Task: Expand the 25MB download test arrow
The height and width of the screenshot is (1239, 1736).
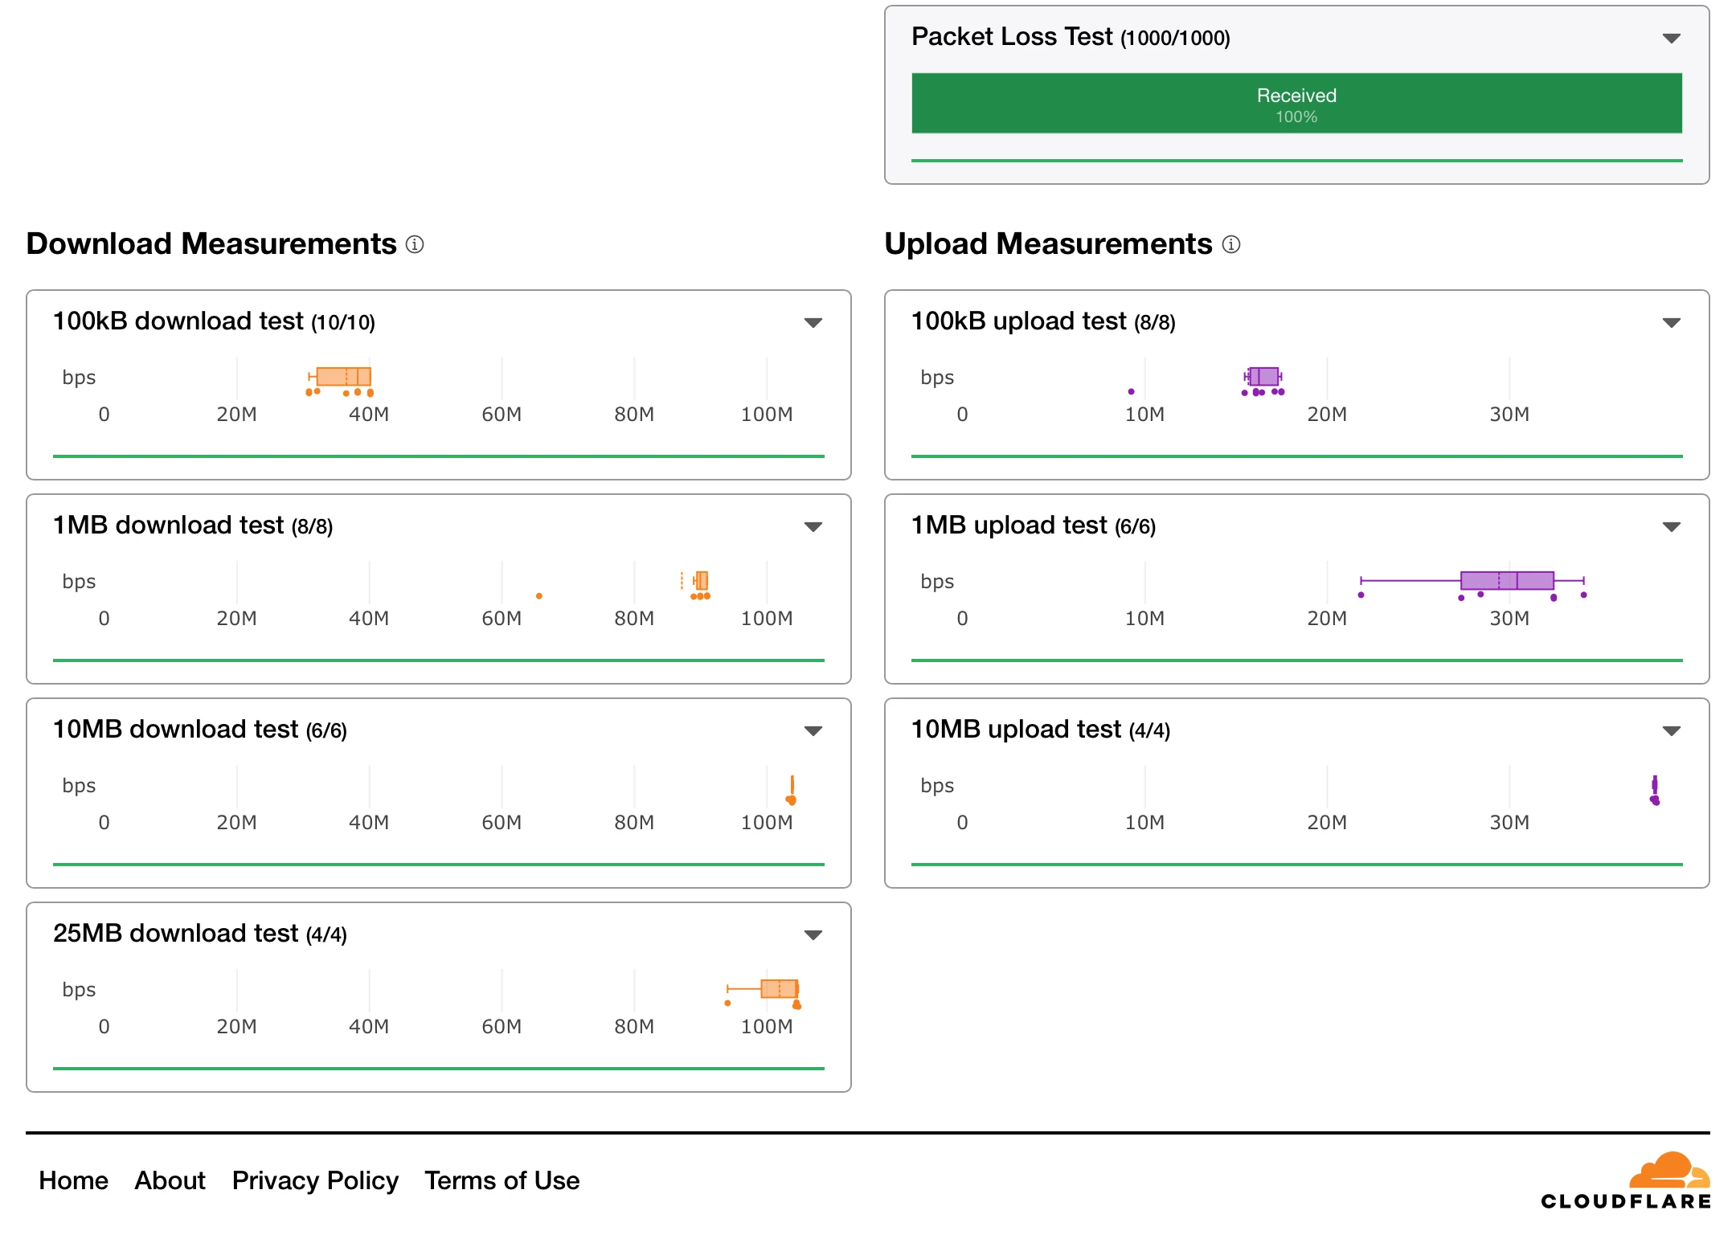Action: (x=813, y=935)
